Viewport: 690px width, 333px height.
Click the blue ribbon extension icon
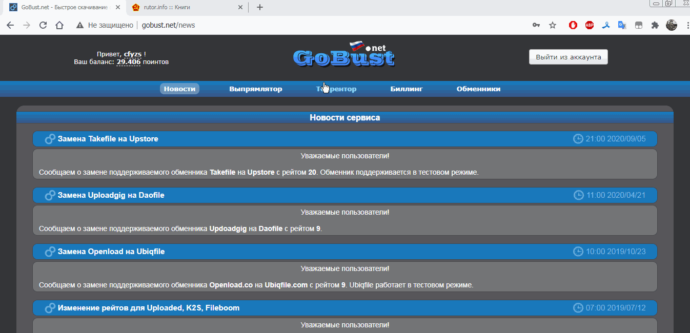point(606,25)
